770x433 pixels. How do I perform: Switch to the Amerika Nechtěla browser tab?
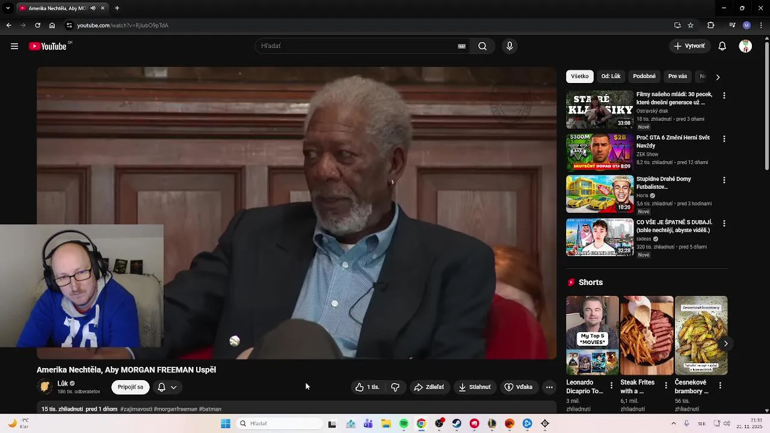pyautogui.click(x=58, y=8)
